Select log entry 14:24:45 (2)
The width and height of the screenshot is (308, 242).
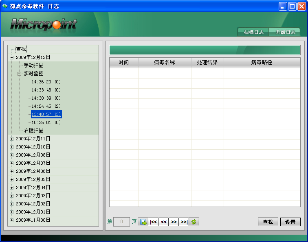pos(46,106)
